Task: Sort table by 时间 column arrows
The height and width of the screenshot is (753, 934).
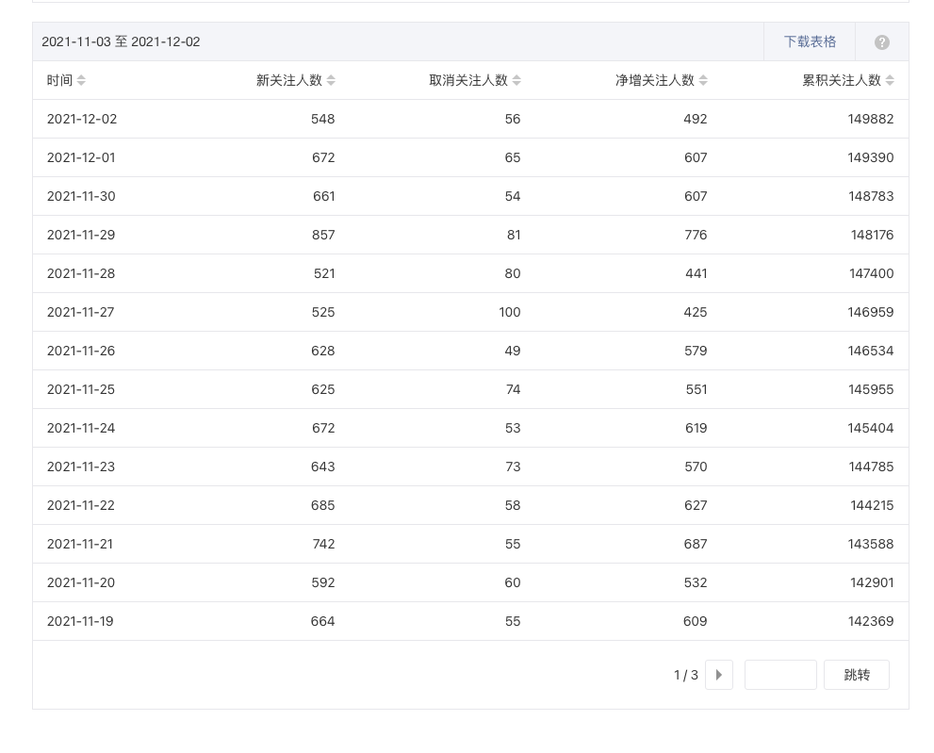Action: [x=81, y=81]
